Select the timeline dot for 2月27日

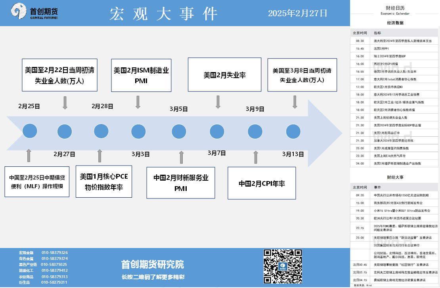tap(65, 131)
